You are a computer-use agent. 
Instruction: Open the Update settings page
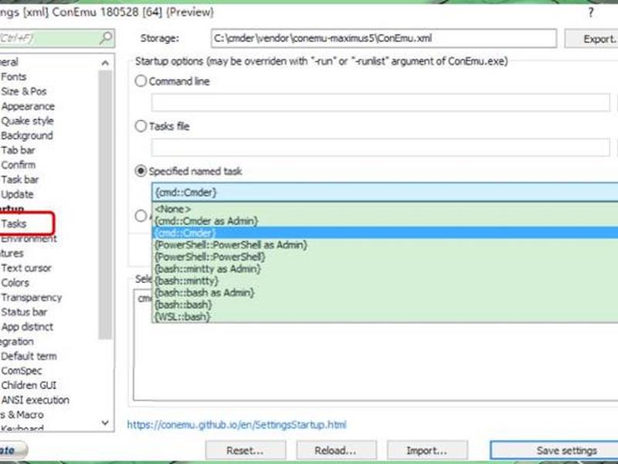click(x=17, y=195)
